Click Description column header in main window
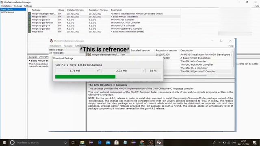Screen dimensions: 260x146 click(x=117, y=10)
